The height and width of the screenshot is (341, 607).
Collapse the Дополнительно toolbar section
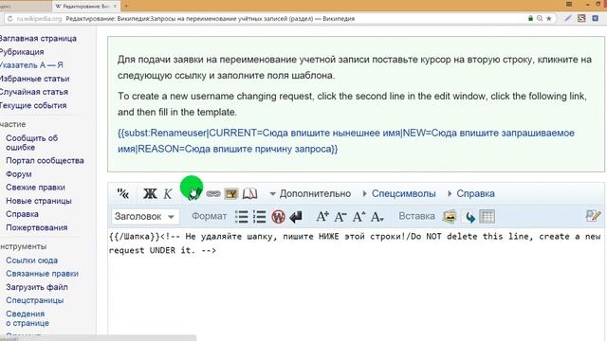pos(310,193)
